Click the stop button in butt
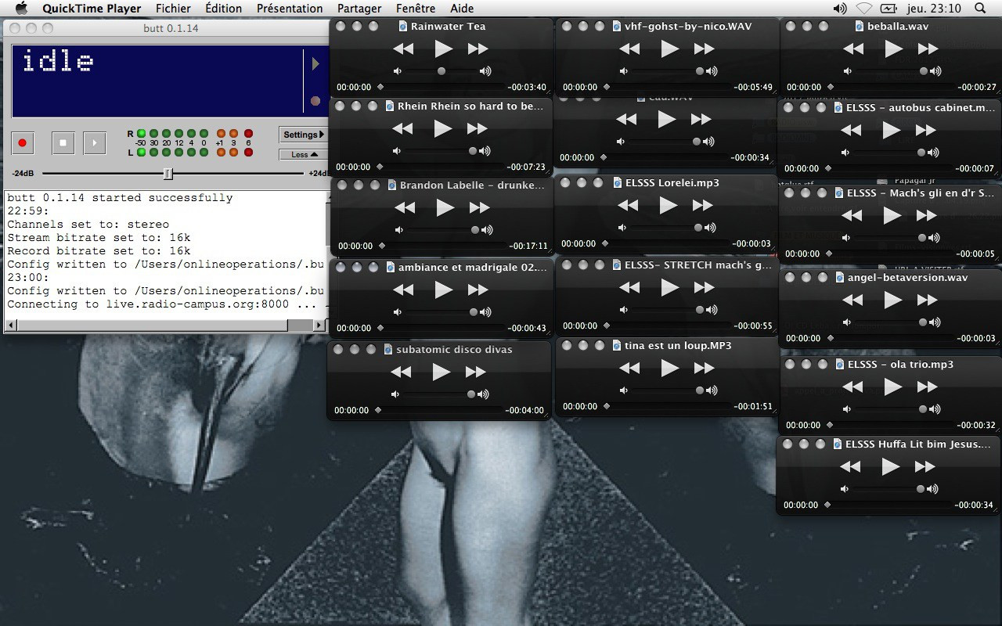Viewport: 1002px width, 626px height. [63, 142]
